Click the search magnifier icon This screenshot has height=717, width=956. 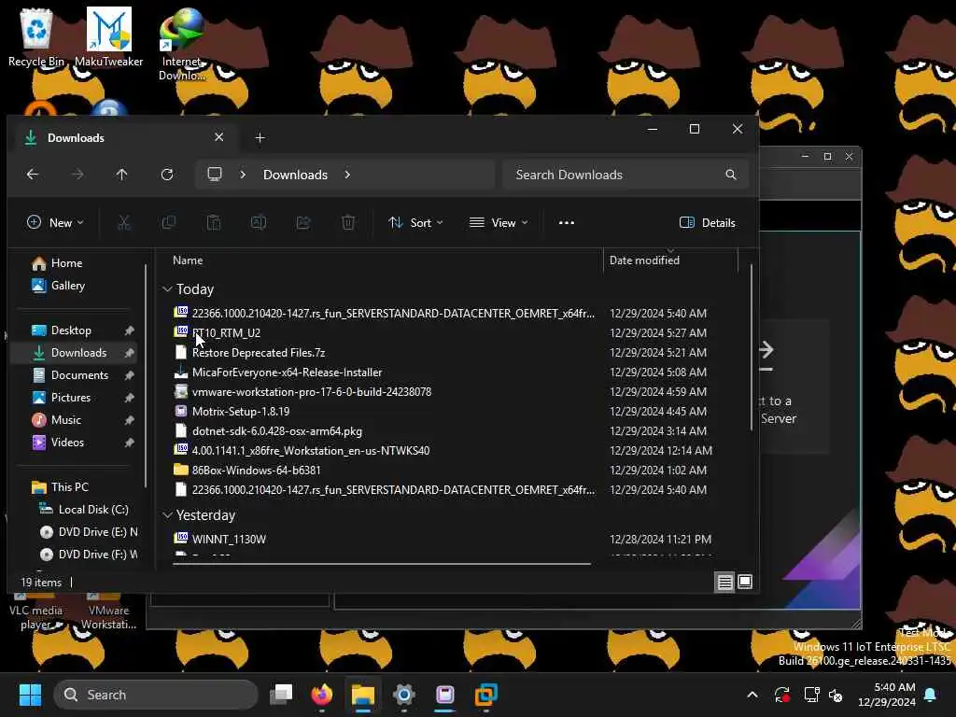(730, 175)
